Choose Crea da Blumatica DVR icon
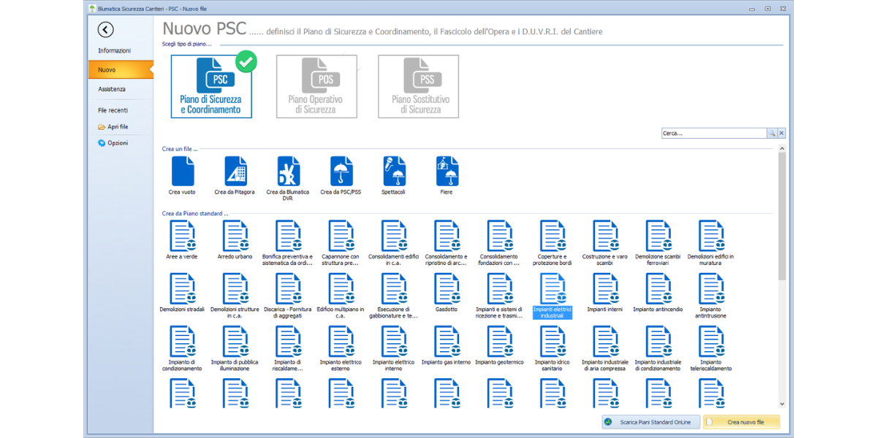This screenshot has width=877, height=438. pos(288,172)
